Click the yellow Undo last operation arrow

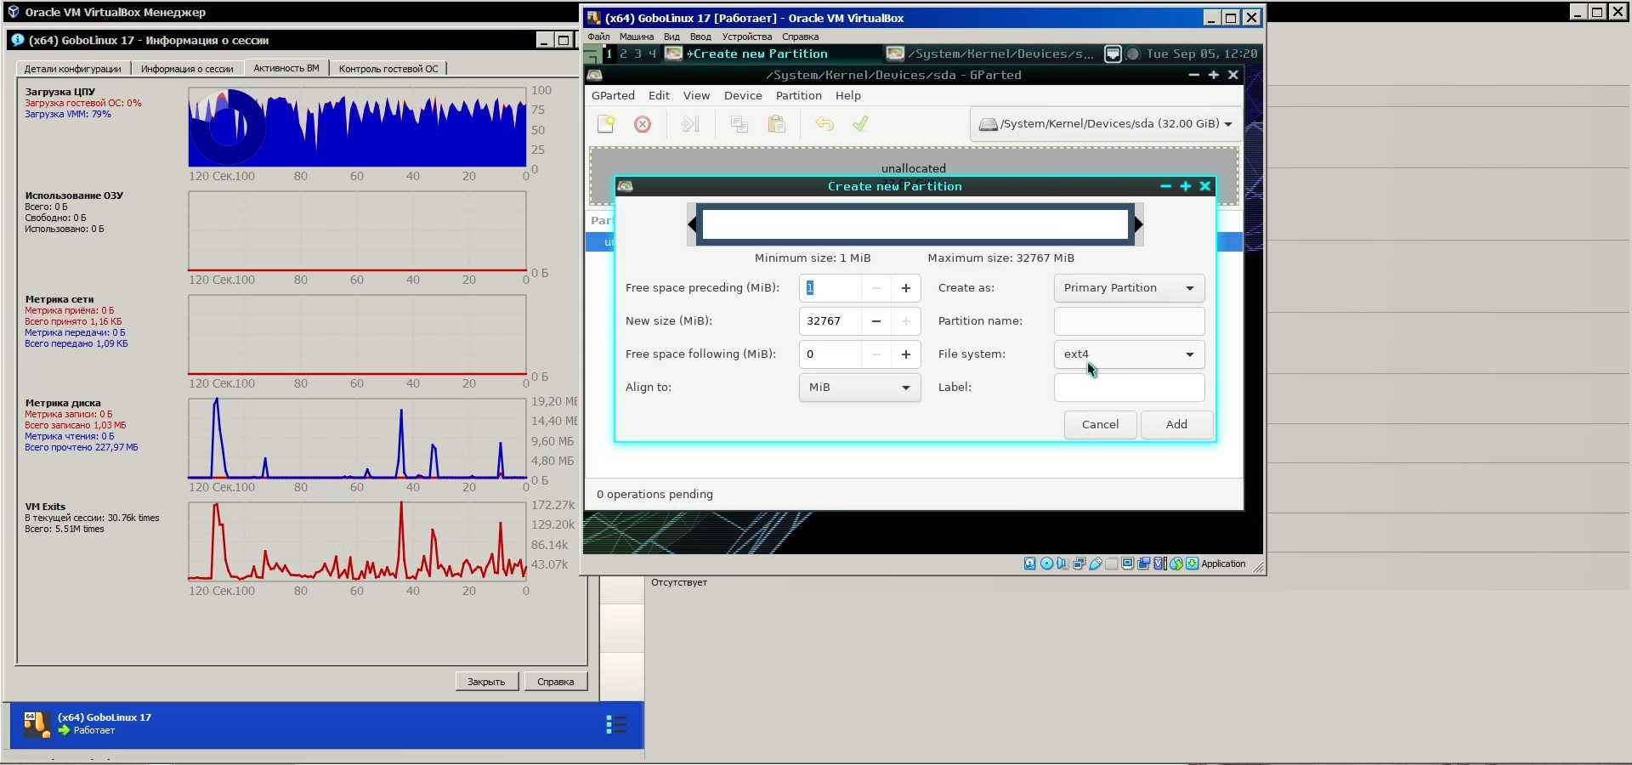pyautogui.click(x=824, y=124)
